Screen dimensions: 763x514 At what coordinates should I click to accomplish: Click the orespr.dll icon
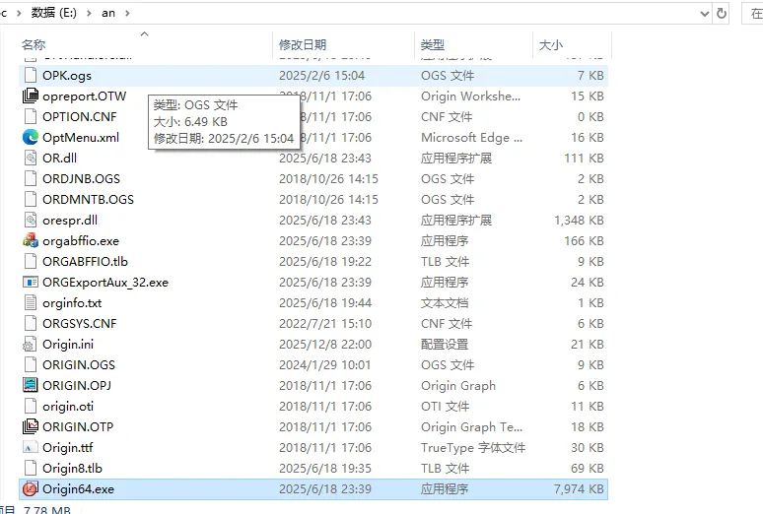point(31,220)
